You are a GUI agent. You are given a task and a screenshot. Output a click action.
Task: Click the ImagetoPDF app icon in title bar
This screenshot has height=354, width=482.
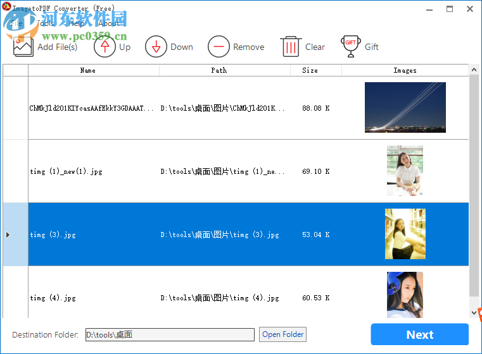coord(6,6)
